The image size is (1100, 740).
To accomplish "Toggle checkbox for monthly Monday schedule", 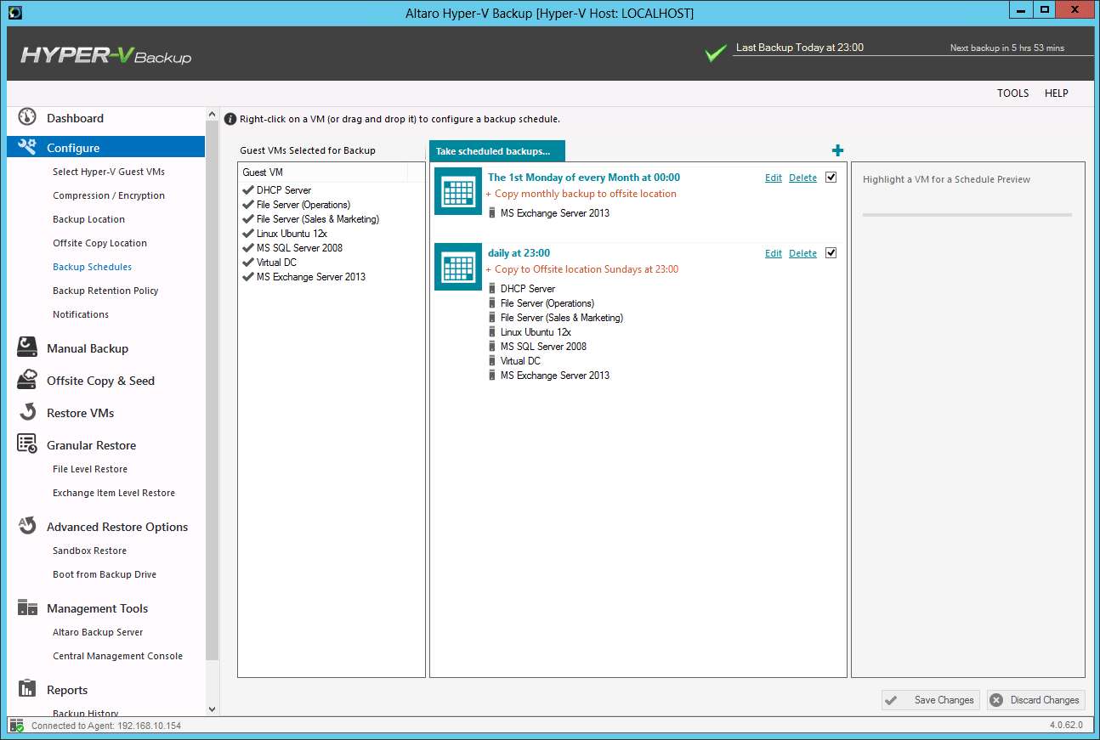I will coord(831,178).
